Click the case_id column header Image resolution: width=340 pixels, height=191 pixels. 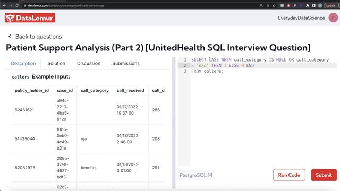coord(65,91)
